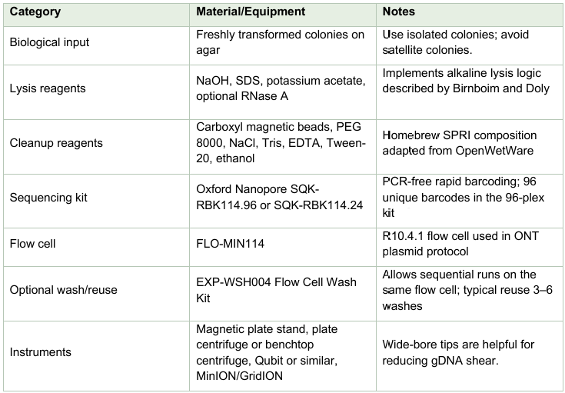Select the Lysis reagents cell
Screen dimensions: 565x393
tap(48, 88)
